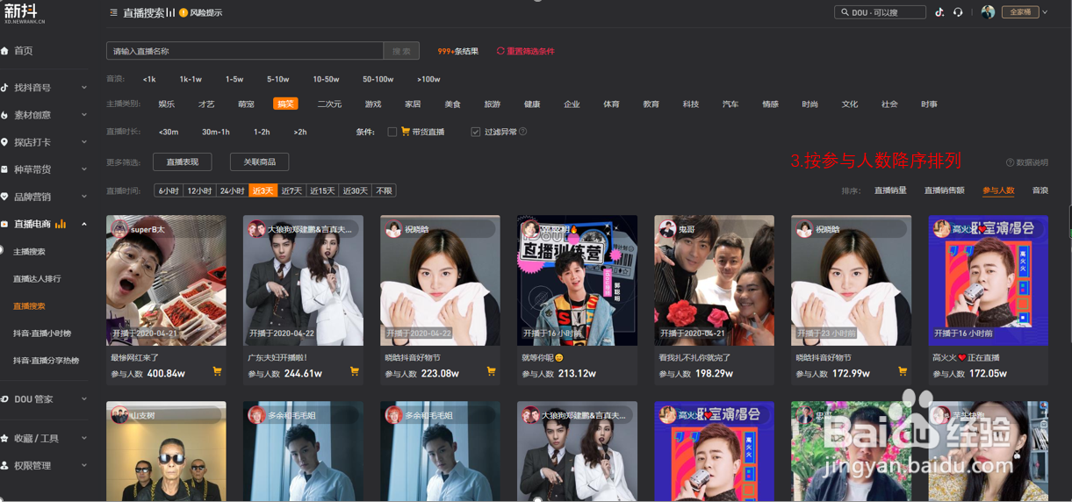This screenshot has height=502, width=1072.
Task: Click the 首页 home icon
Action: (x=4, y=51)
